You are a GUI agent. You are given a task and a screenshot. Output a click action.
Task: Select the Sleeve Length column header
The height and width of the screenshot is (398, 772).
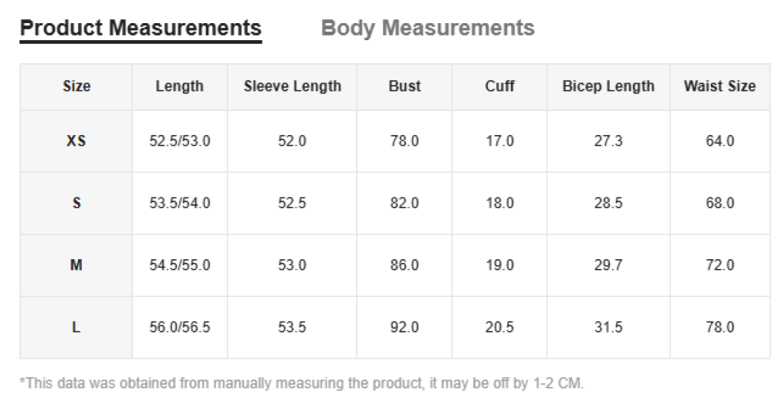293,86
